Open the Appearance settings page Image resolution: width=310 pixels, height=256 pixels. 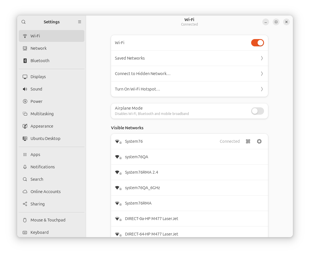42,126
